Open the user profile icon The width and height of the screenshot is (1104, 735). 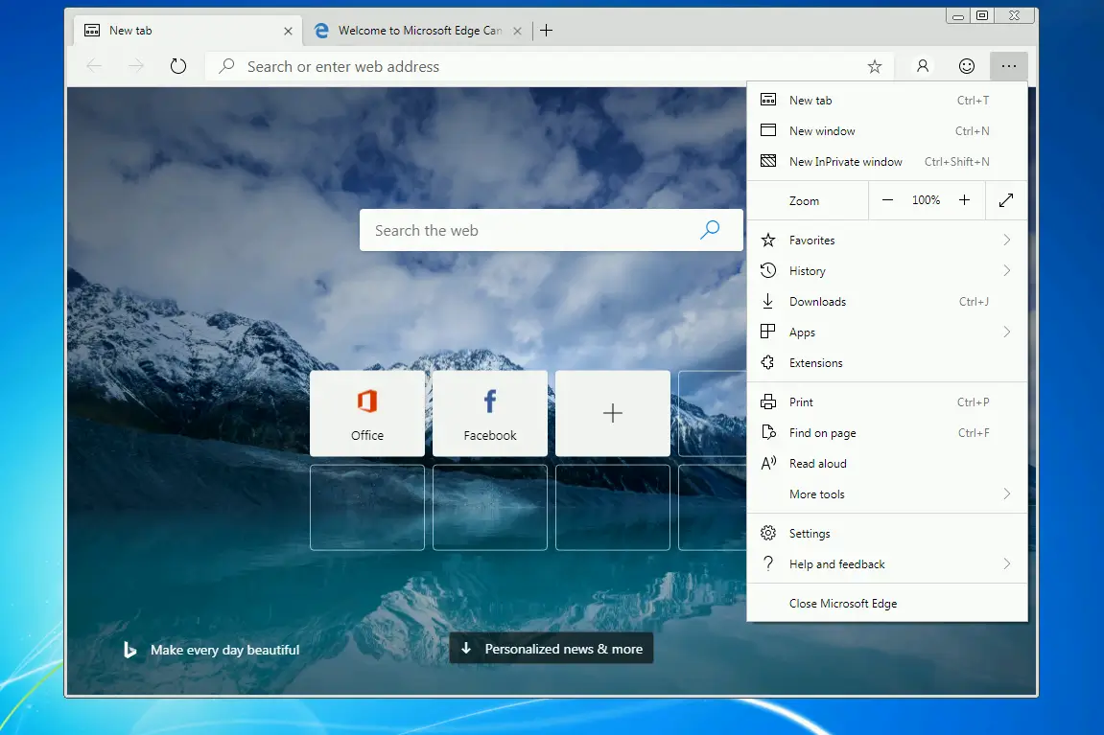[923, 66]
